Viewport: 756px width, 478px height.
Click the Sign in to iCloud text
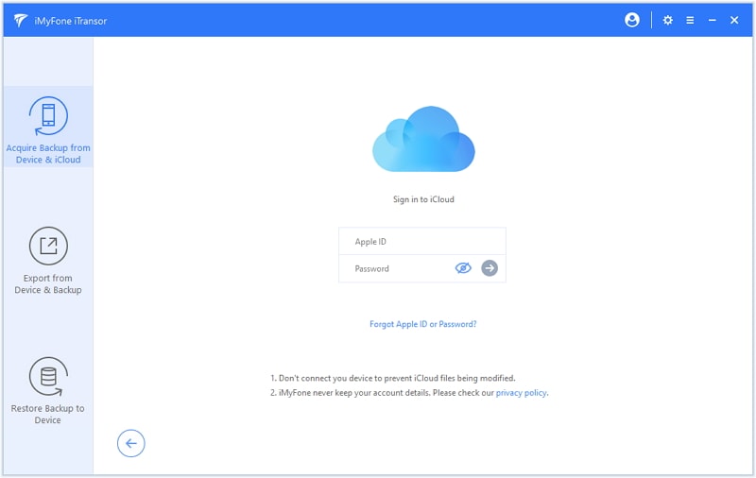tap(423, 199)
